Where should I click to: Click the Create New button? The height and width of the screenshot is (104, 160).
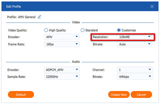(119, 94)
